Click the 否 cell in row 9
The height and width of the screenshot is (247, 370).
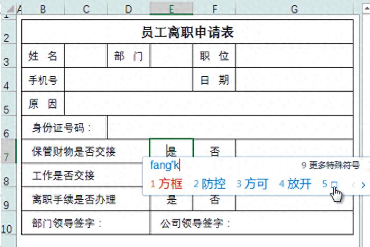click(214, 203)
